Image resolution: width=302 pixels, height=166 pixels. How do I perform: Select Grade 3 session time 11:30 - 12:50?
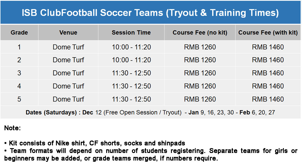(x=131, y=73)
